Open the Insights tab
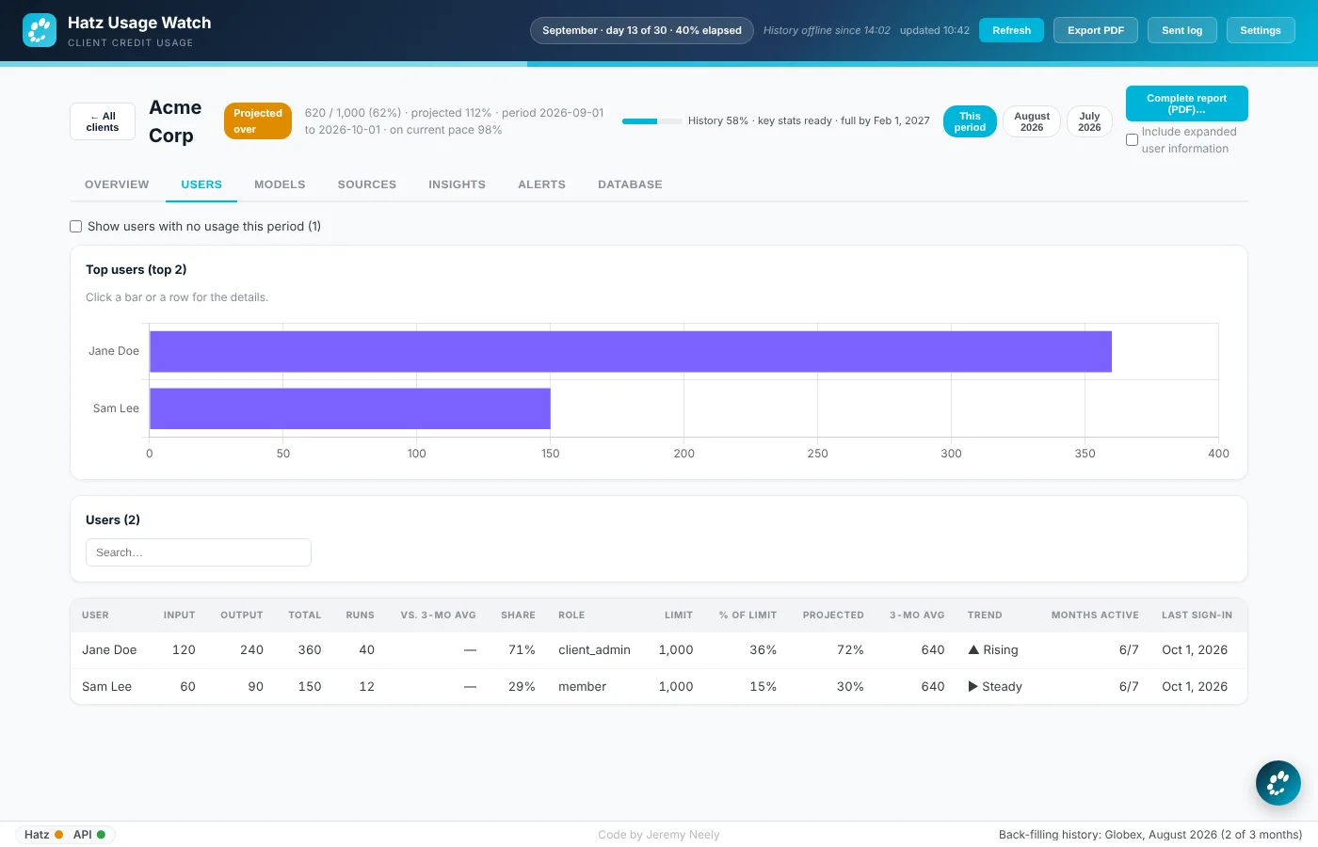This screenshot has height=847, width=1318. coord(457,184)
